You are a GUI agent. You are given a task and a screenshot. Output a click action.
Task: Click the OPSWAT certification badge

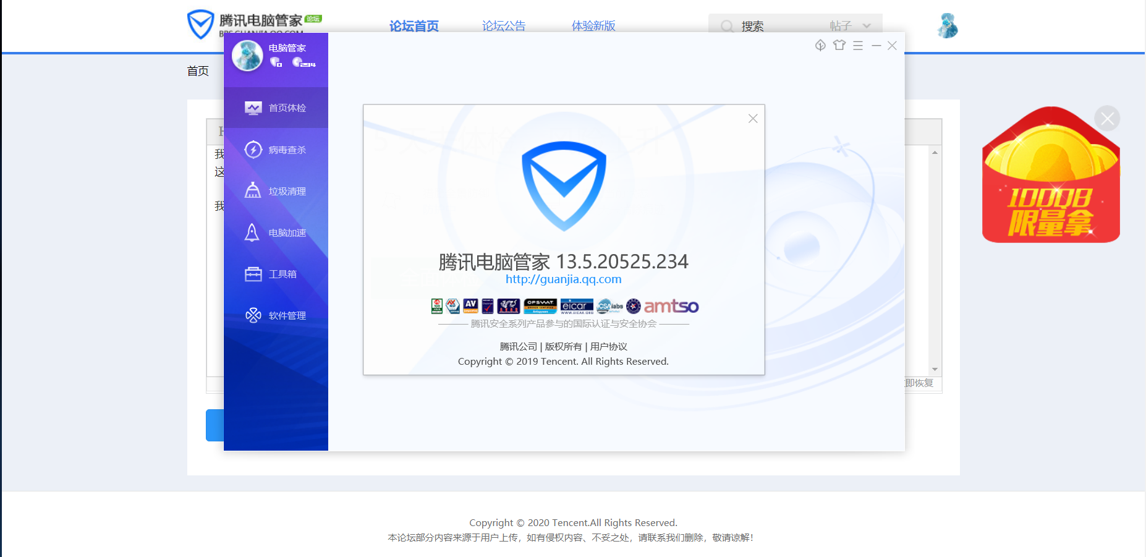540,306
